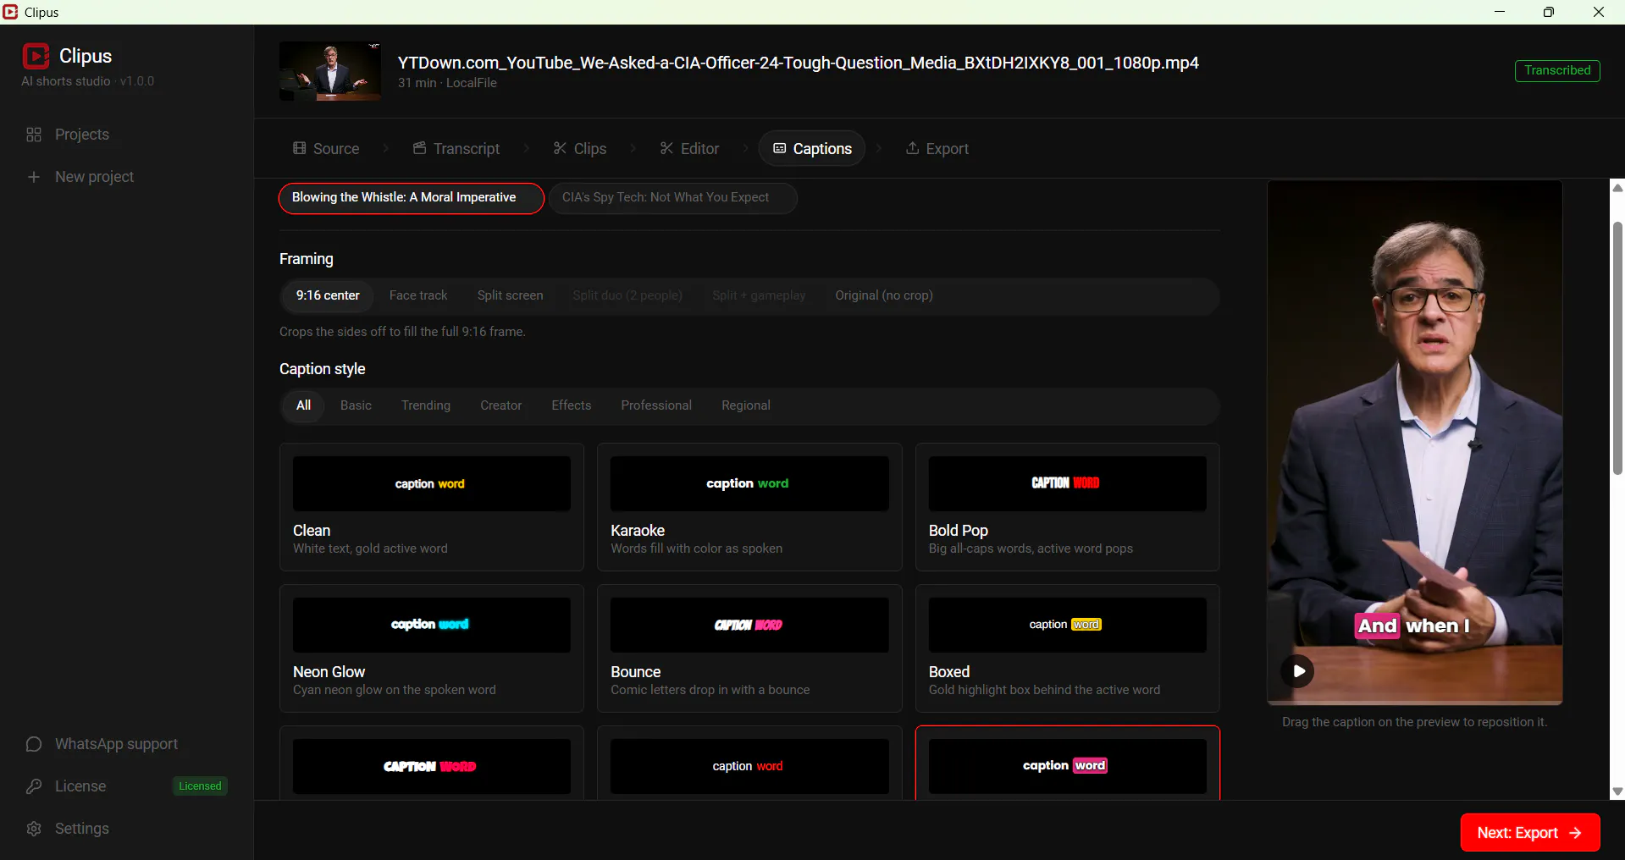Viewport: 1625px width, 860px height.
Task: Click arrow icon on Next: Export
Action: tap(1576, 833)
